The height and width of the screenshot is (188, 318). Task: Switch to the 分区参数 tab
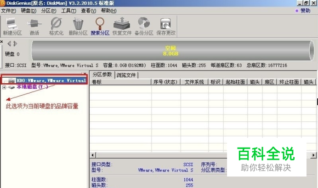pos(102,74)
